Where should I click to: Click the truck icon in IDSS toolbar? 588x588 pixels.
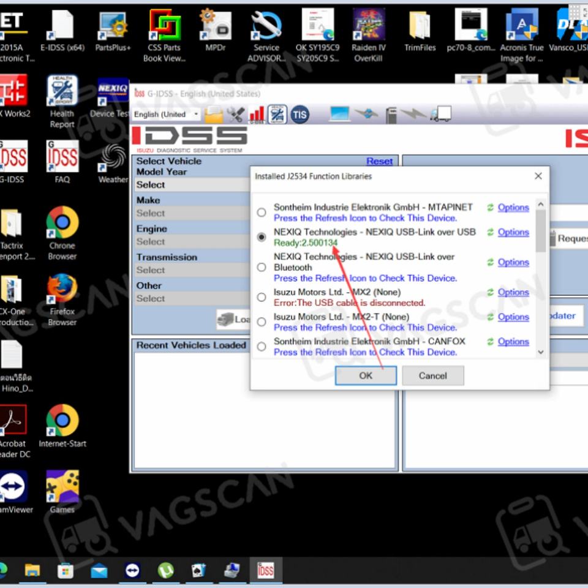coord(441,114)
